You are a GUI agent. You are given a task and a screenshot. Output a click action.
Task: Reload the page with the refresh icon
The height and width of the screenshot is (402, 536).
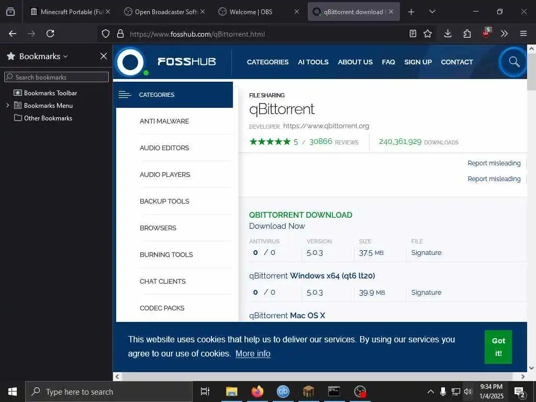pos(50,33)
